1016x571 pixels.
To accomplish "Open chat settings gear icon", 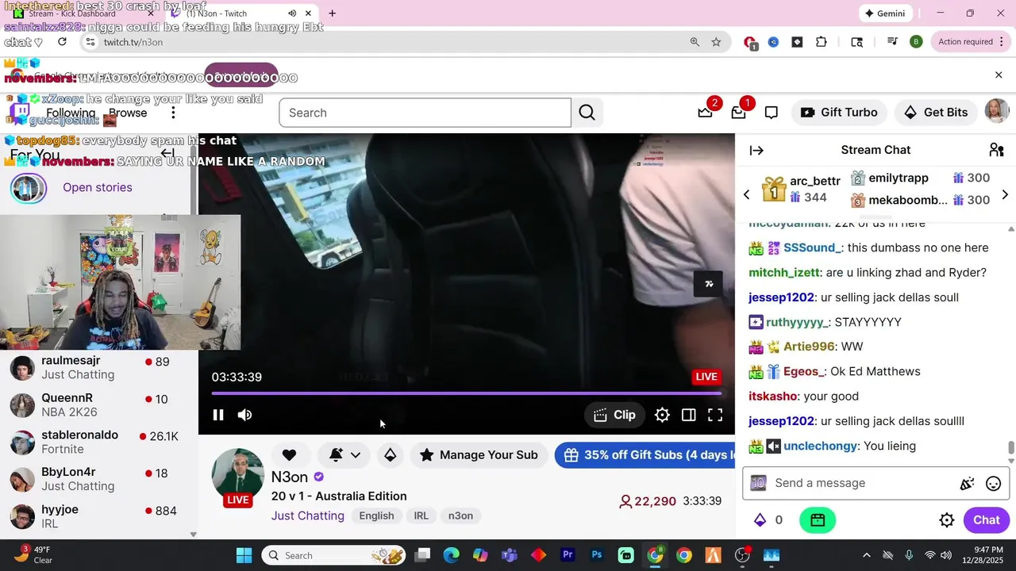I will coord(946,520).
